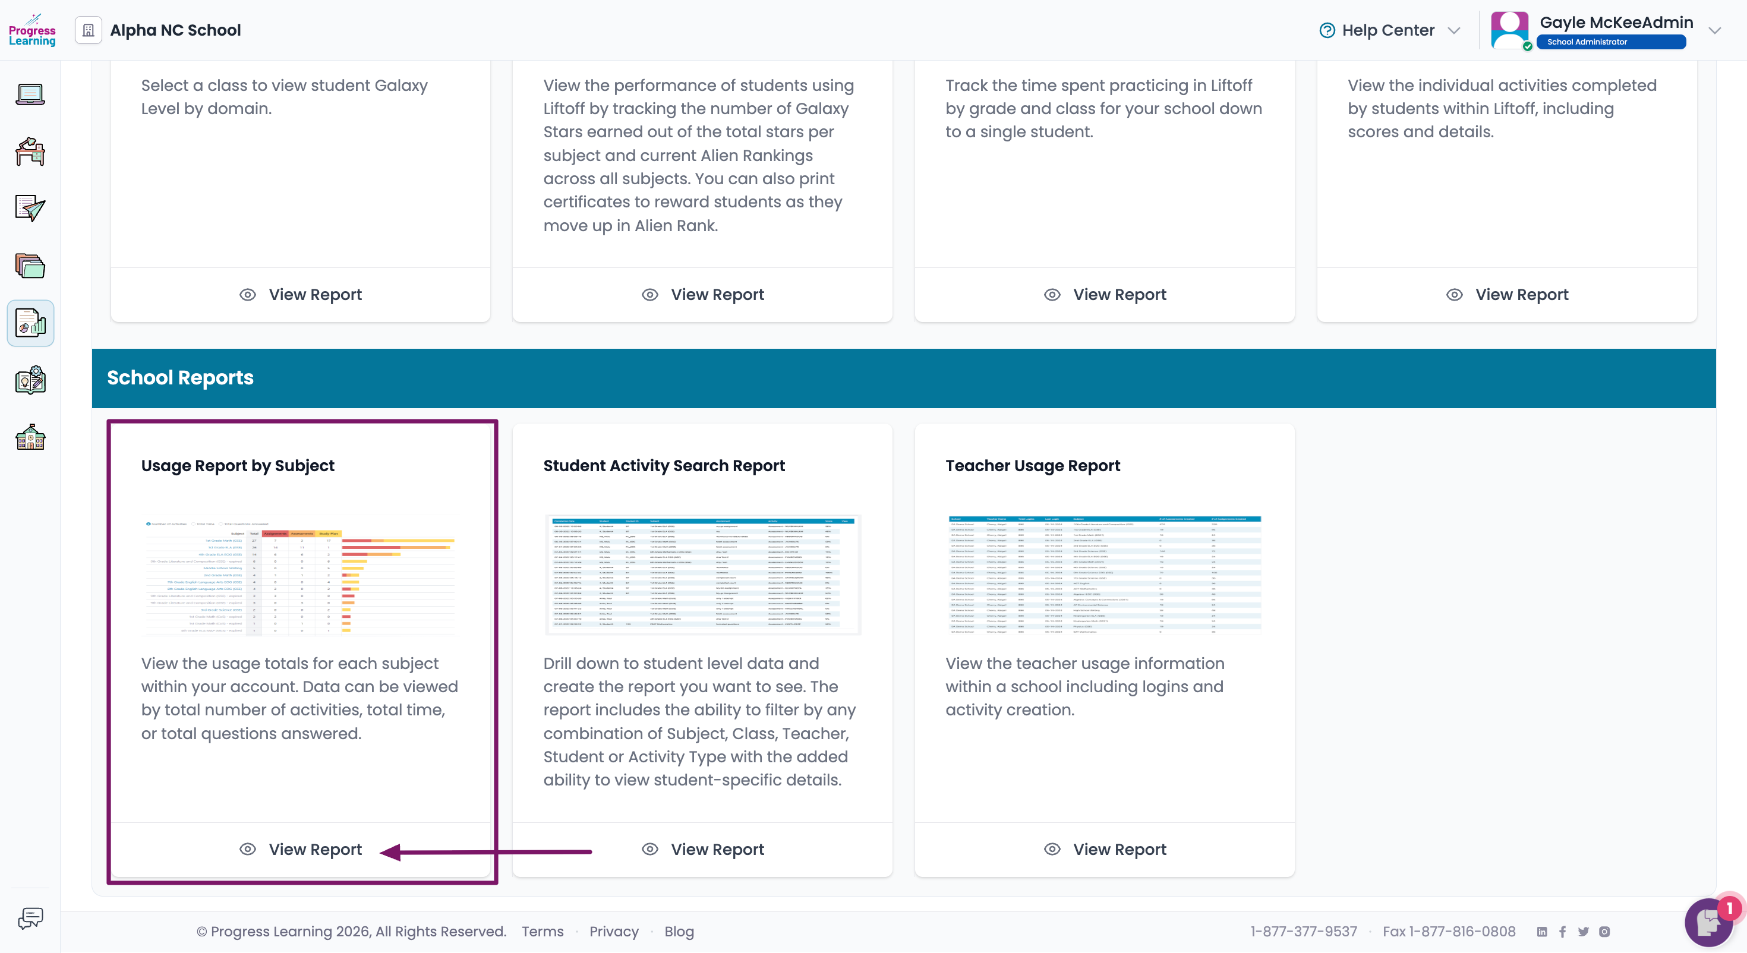Open the laptop icon in the sidebar
Screen dimensions: 1747x953
click(30, 94)
